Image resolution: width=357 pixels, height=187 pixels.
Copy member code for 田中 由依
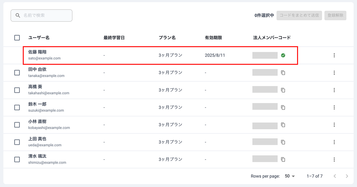[x=283, y=73]
